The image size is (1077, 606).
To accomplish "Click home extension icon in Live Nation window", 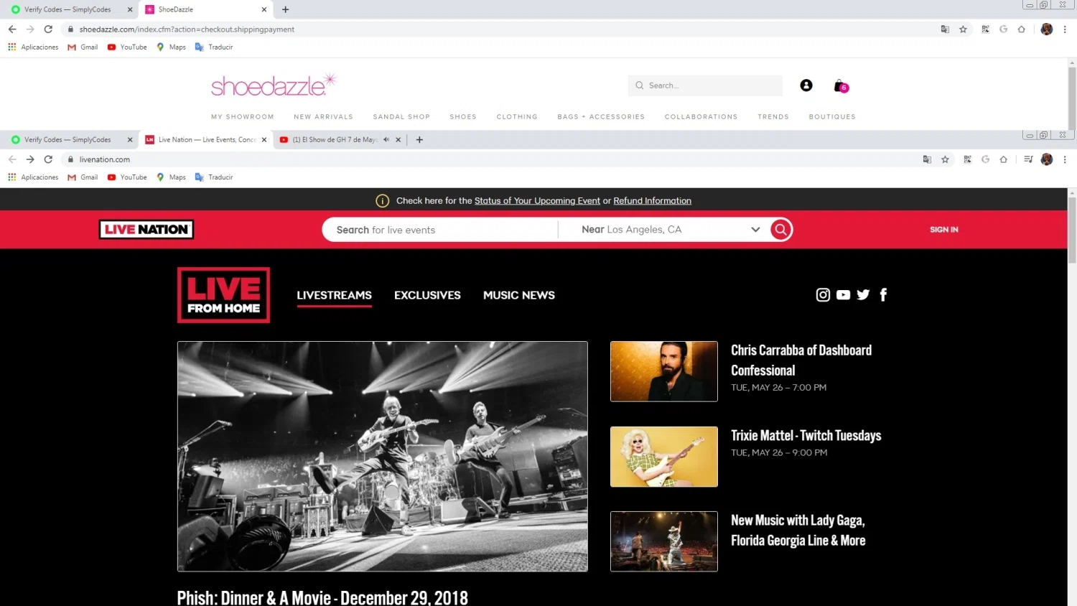I will tap(1003, 159).
